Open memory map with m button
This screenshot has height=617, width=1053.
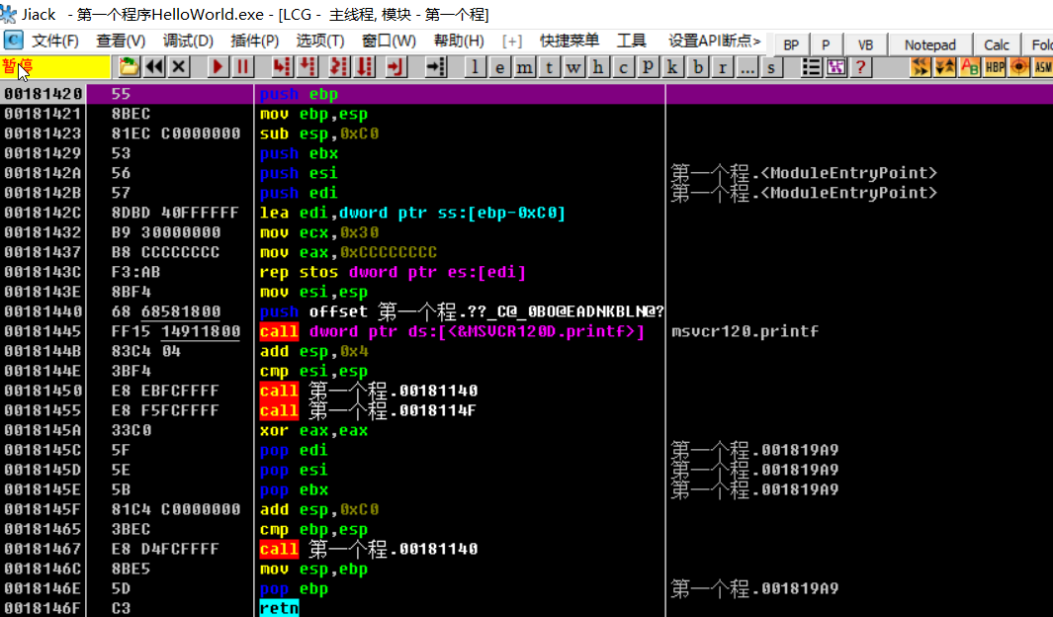524,67
